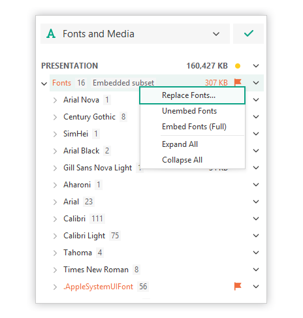Viewport: 303px width, 318px height.
Task: Click the green checkmark button
Action: coord(248,33)
